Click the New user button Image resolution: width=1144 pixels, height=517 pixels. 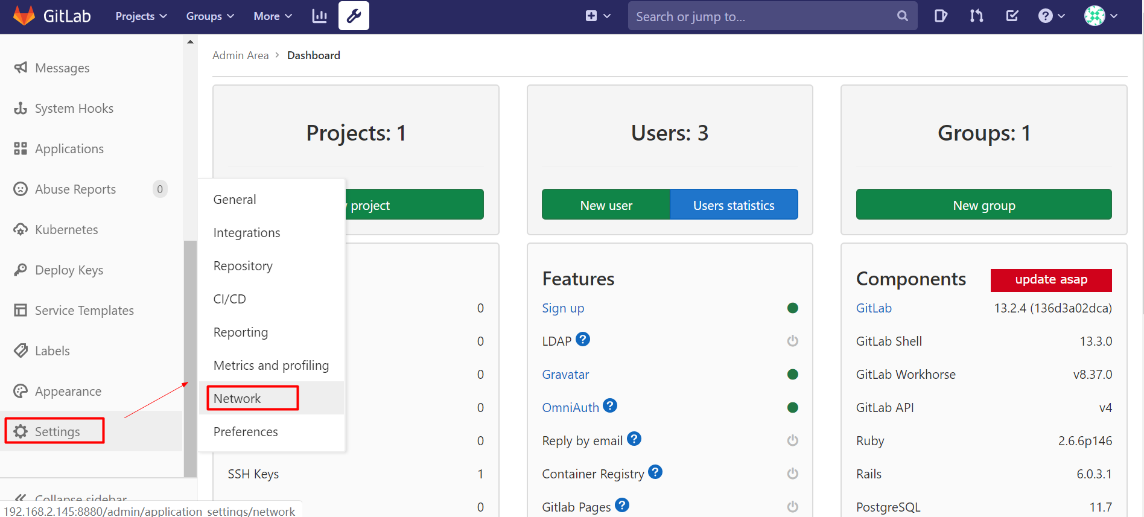coord(606,205)
